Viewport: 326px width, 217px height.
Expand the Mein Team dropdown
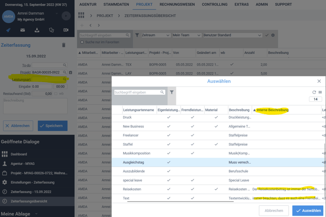click(x=186, y=35)
